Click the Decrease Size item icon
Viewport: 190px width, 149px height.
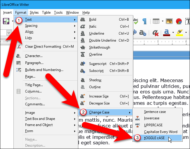click(x=83, y=103)
